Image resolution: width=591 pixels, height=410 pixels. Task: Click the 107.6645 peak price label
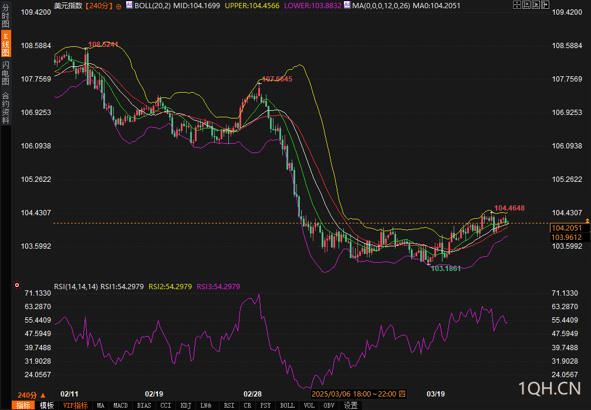pos(277,79)
